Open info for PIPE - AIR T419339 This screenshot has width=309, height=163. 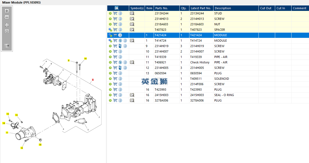[120, 57]
